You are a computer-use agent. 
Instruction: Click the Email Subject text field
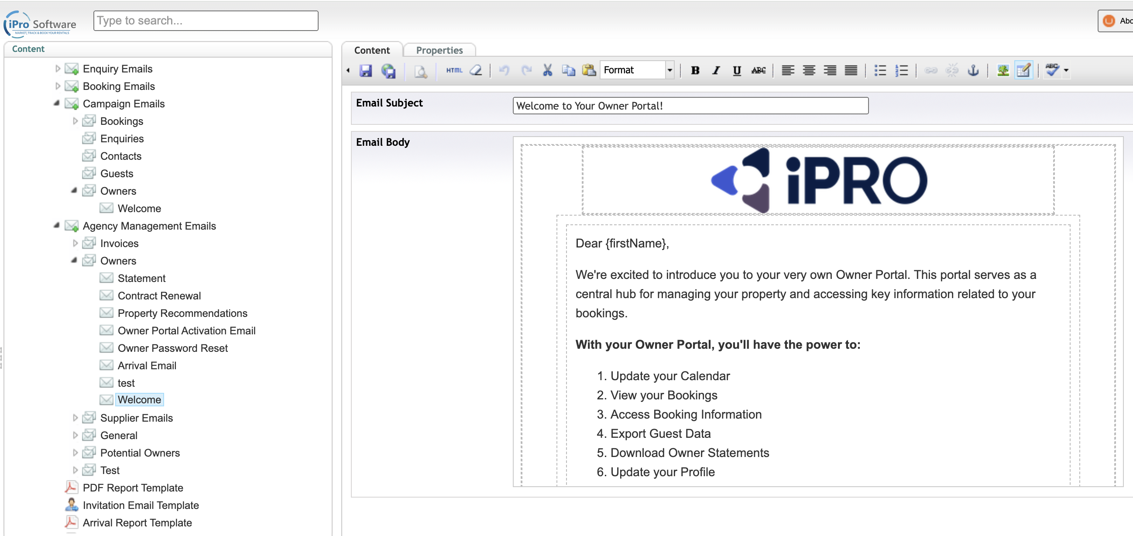(690, 106)
